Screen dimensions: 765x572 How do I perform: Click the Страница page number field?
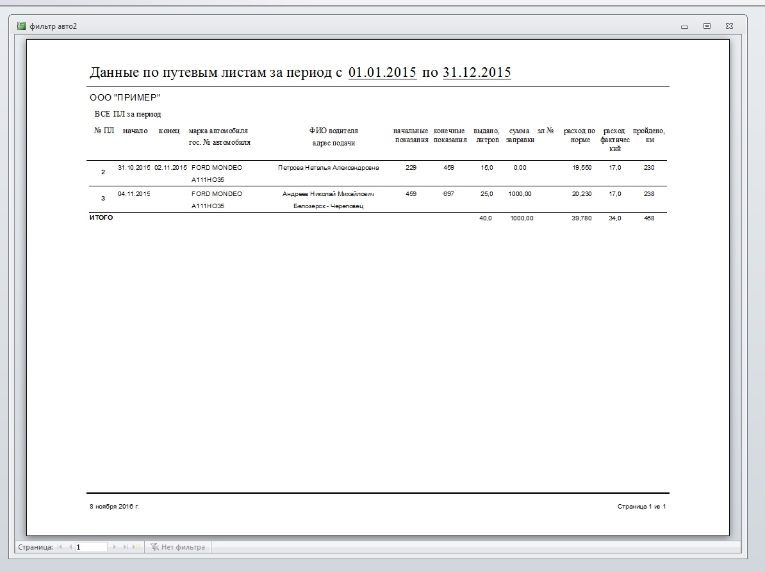[x=91, y=547]
